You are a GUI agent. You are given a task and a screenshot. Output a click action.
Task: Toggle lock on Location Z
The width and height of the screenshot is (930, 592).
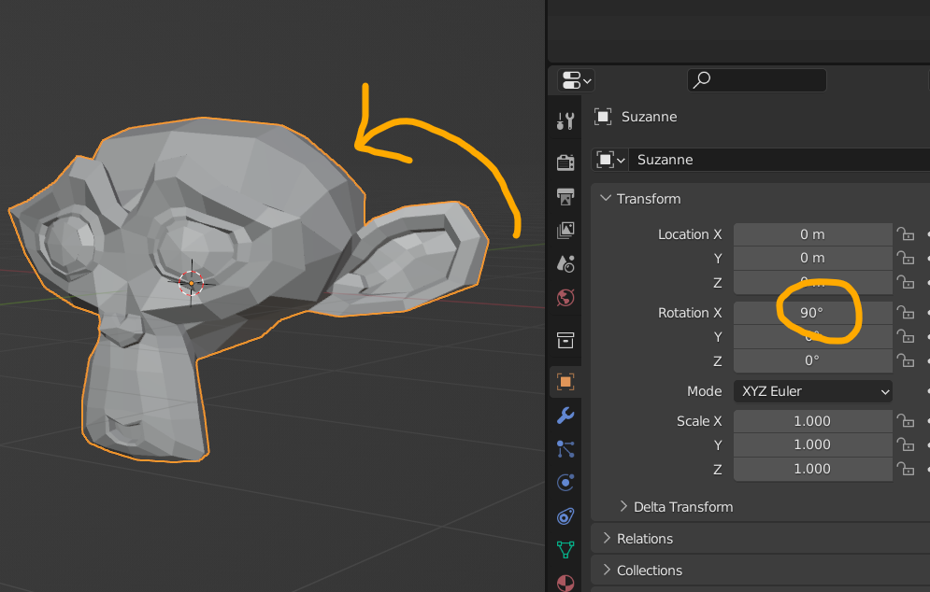coord(905,282)
